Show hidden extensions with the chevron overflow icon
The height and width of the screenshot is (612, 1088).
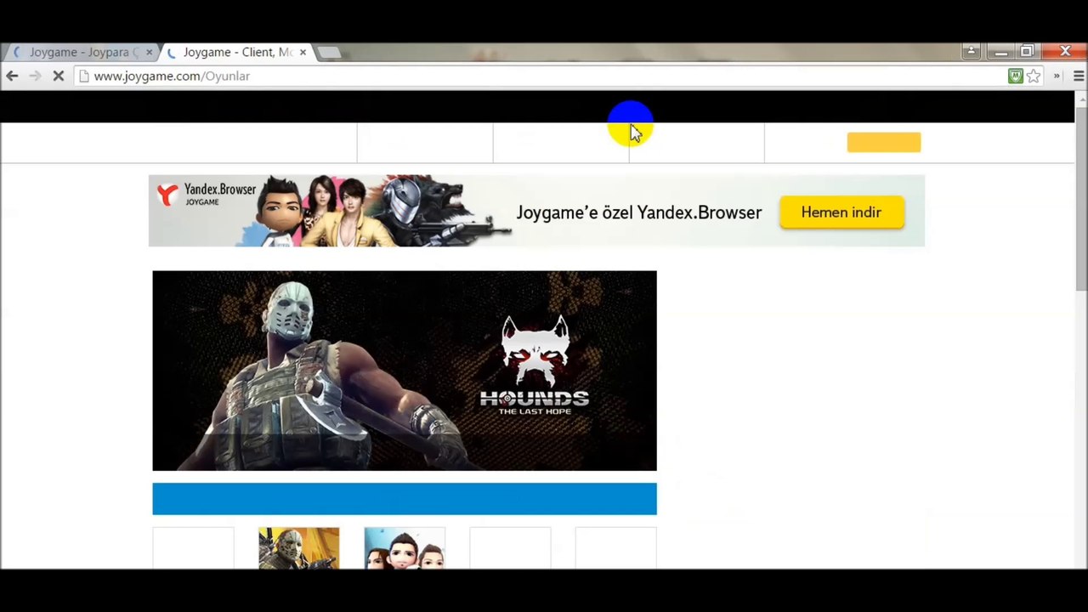tap(1057, 76)
